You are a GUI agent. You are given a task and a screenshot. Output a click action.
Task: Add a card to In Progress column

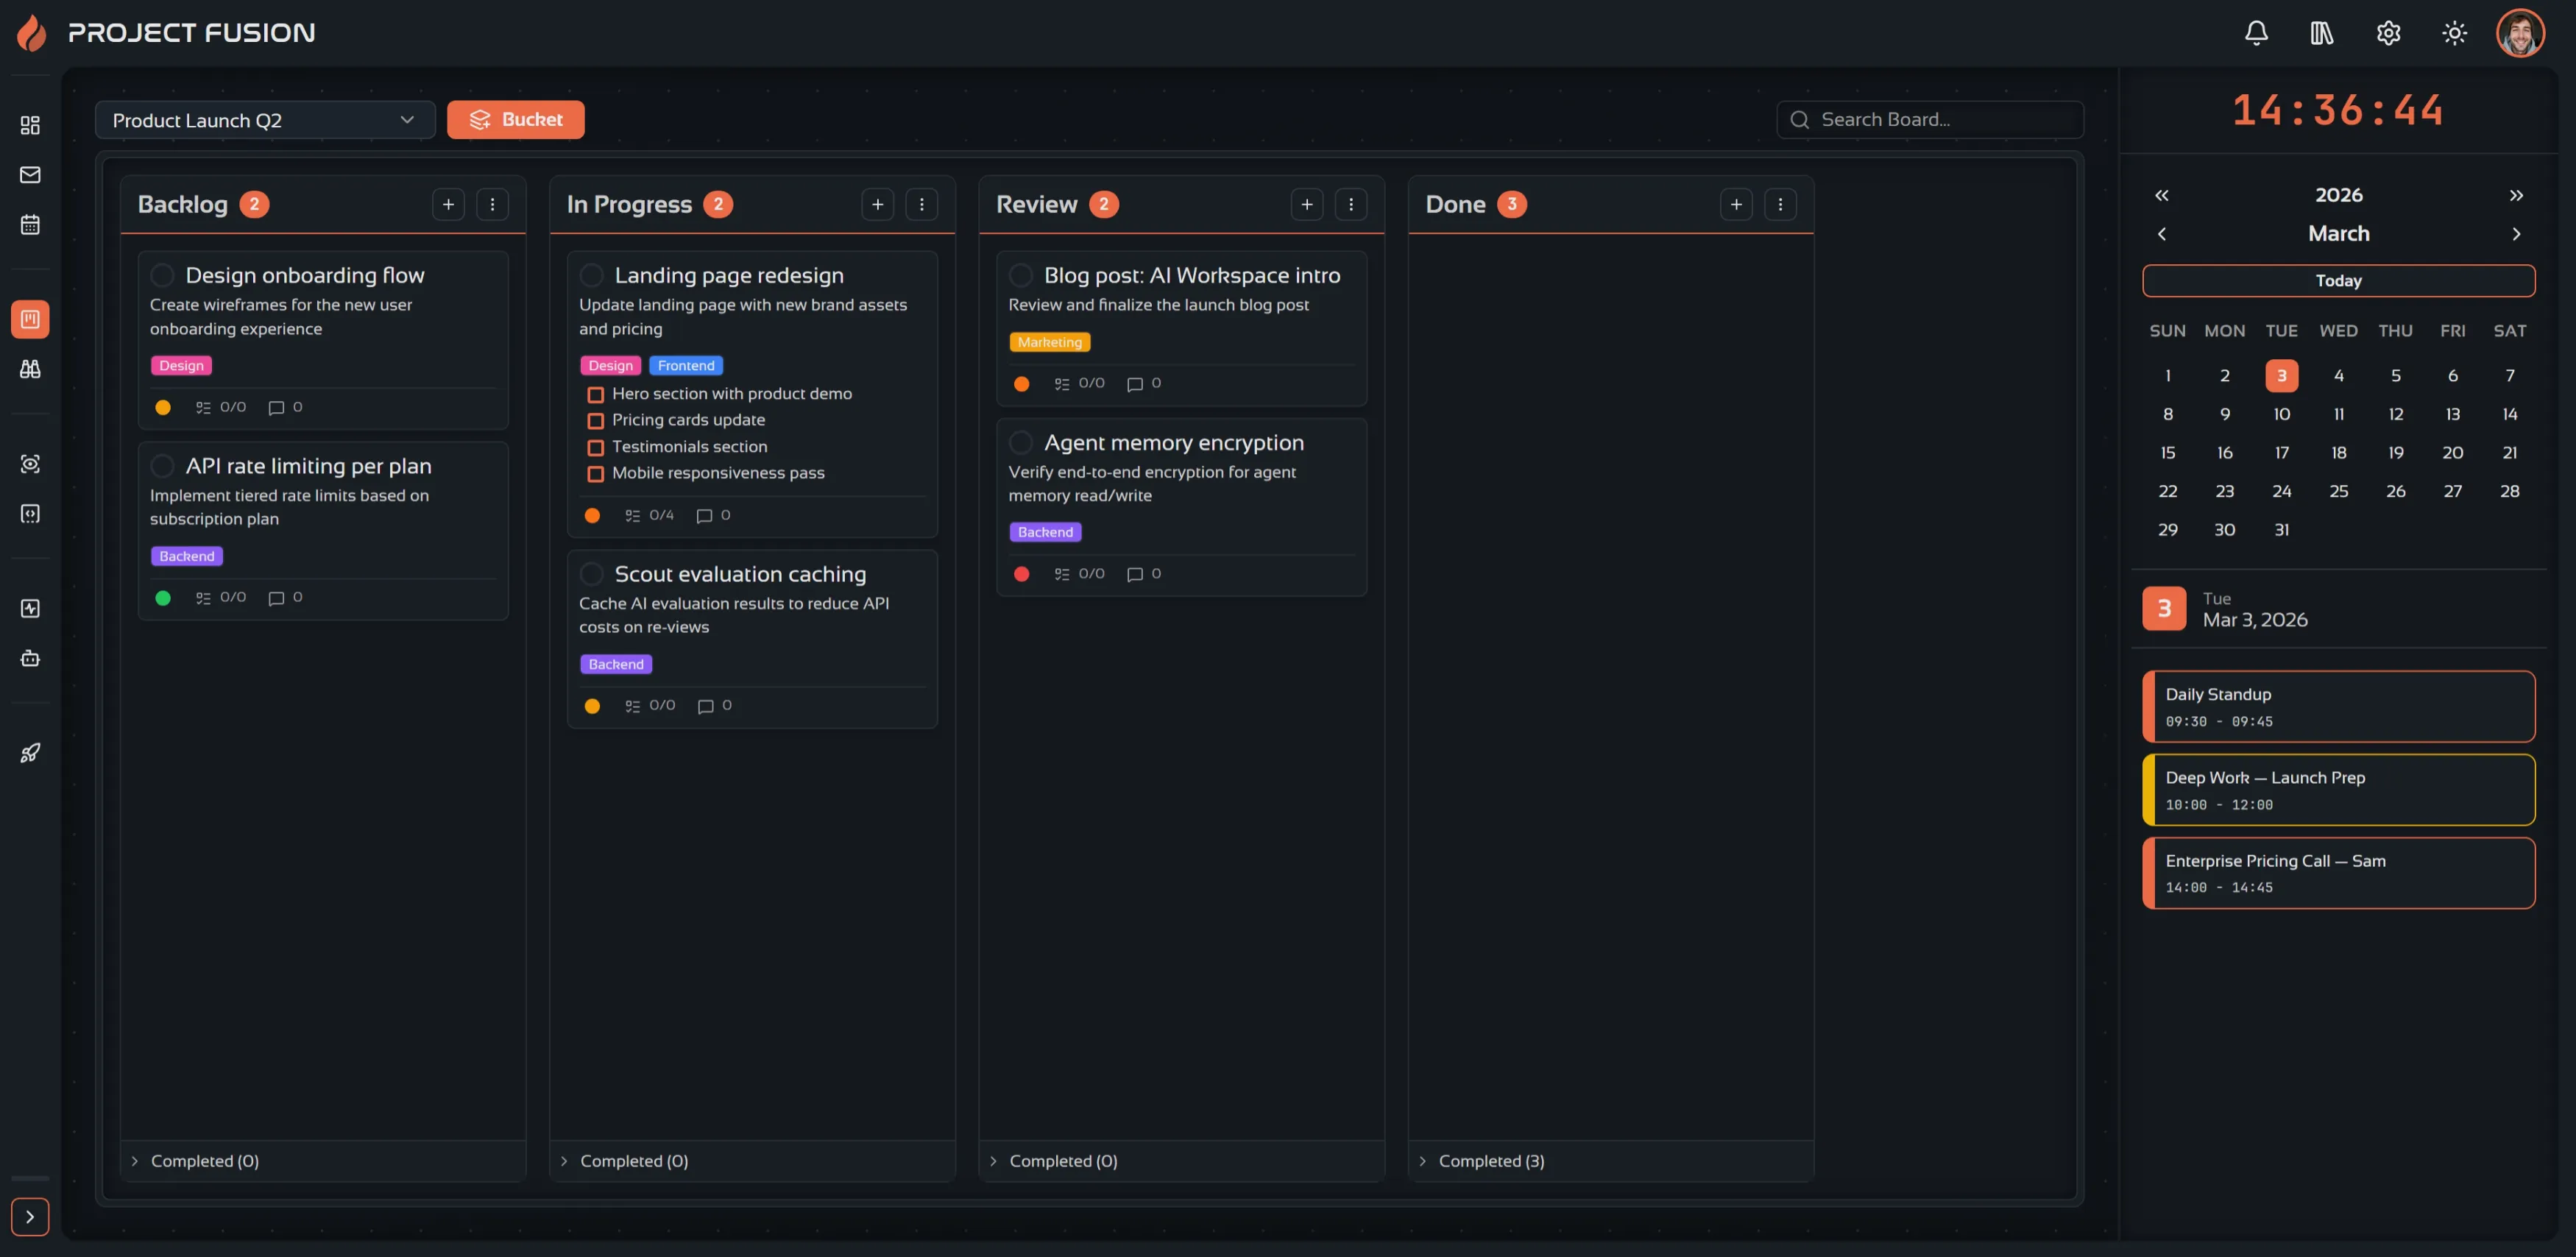877,204
